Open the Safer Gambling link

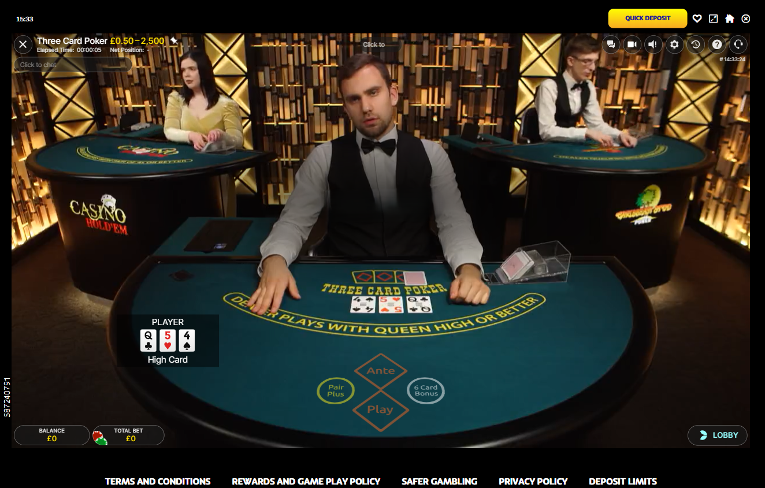(440, 481)
